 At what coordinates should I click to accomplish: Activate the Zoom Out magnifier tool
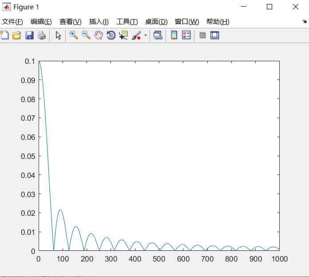(86, 36)
